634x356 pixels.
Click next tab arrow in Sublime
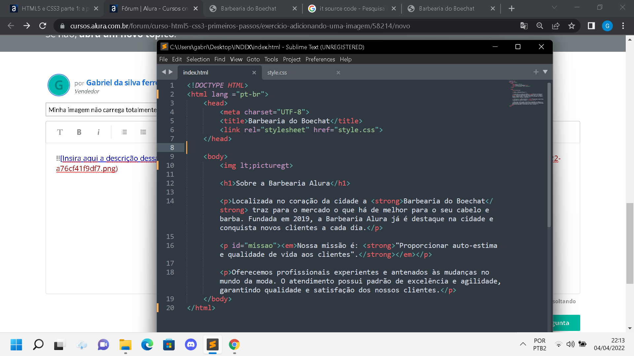[171, 72]
